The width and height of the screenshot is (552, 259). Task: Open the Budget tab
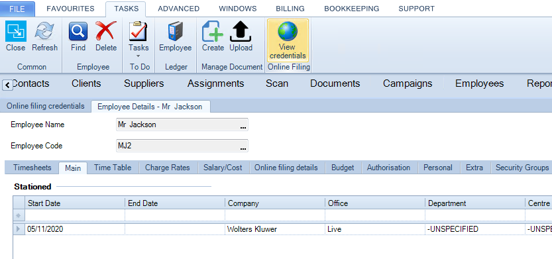pyautogui.click(x=343, y=168)
